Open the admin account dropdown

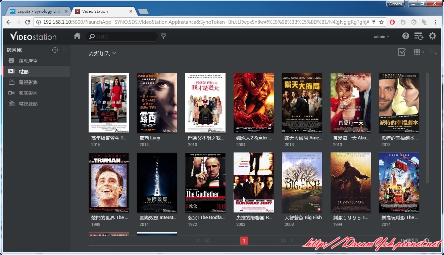tap(382, 37)
